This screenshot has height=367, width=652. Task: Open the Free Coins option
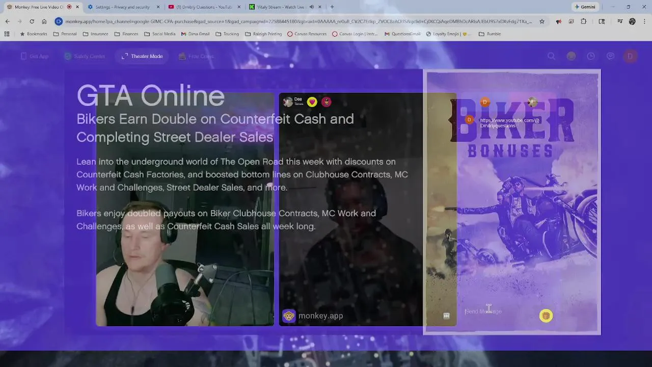(196, 56)
